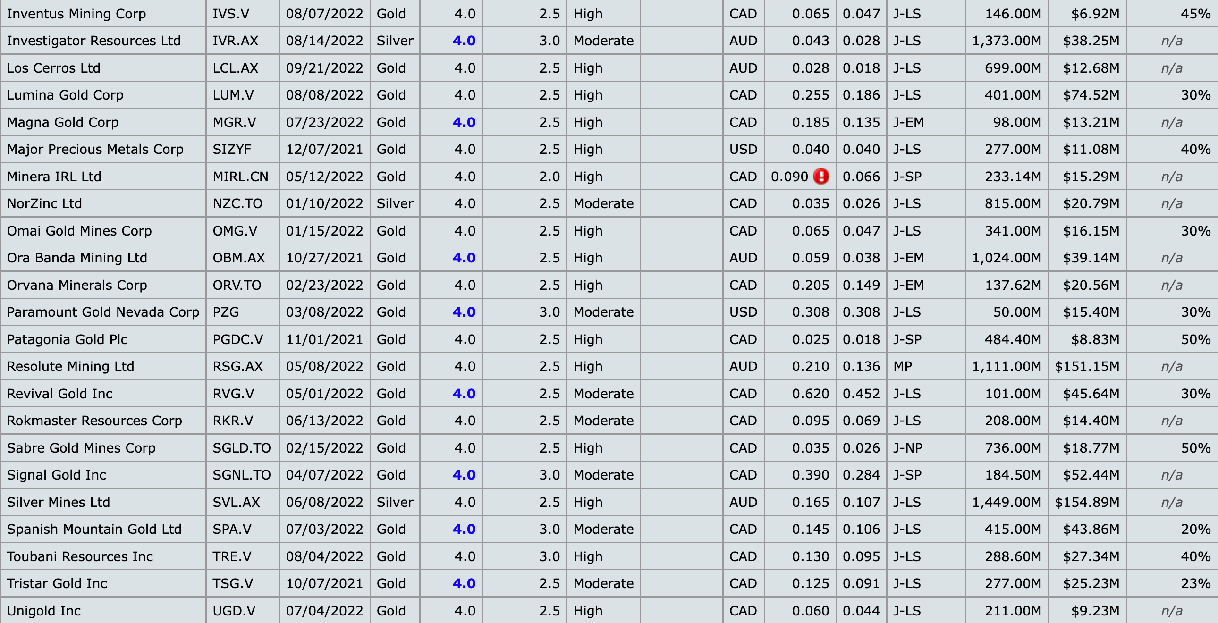The image size is (1218, 623).
Task: Click the blue 4.0 for Paramount Gold Nevada
Action: click(464, 312)
